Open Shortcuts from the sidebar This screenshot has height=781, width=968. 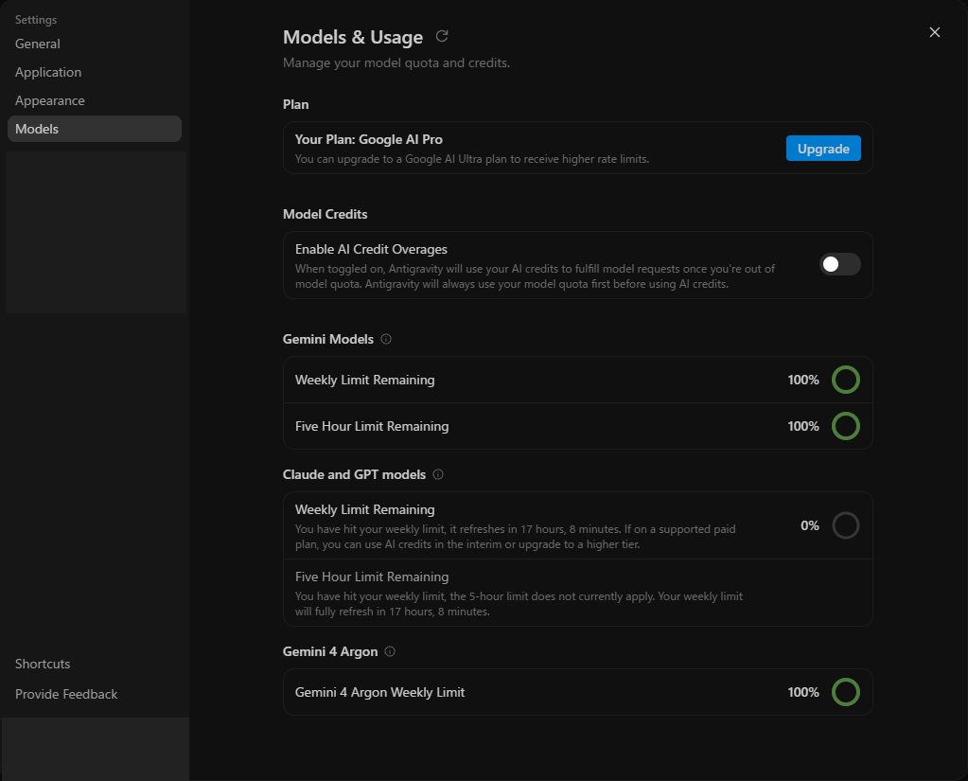click(x=43, y=664)
